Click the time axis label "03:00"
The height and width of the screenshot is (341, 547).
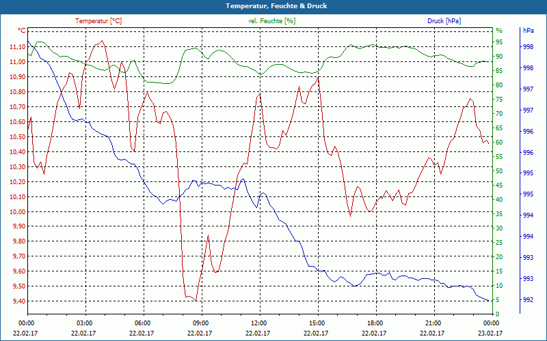click(x=83, y=323)
